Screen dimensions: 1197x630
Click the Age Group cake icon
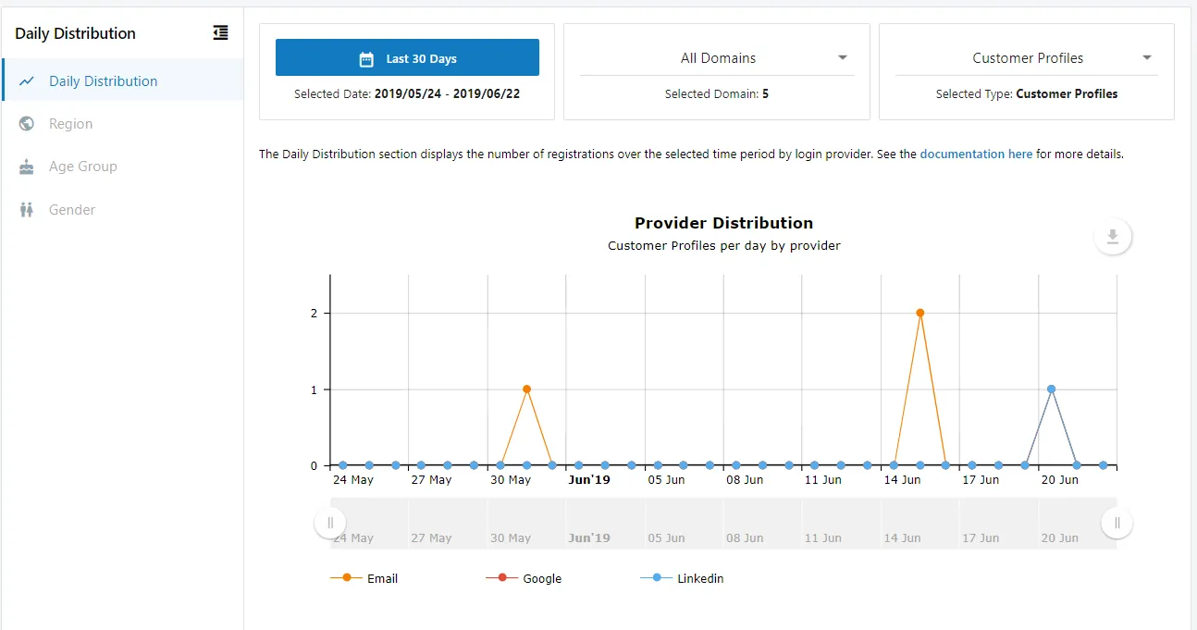[x=27, y=167]
